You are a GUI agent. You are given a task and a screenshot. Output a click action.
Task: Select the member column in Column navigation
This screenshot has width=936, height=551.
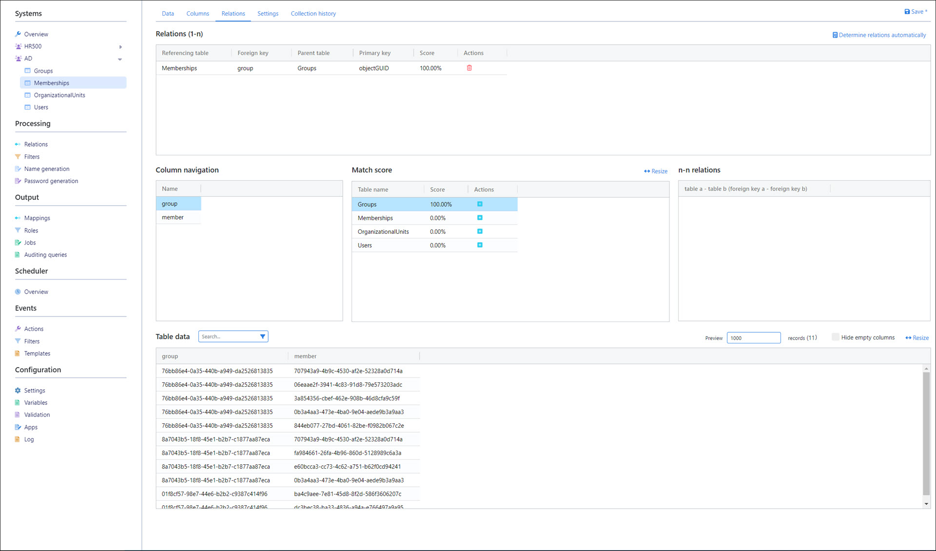(173, 217)
